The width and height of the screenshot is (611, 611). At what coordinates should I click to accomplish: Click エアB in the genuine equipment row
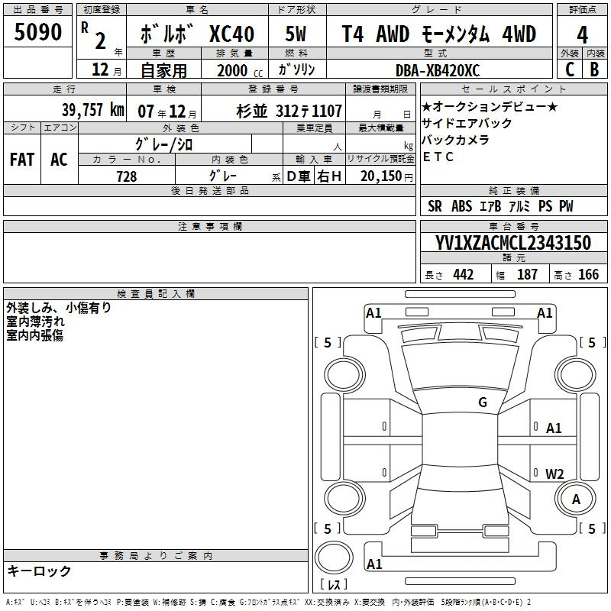[490, 206]
